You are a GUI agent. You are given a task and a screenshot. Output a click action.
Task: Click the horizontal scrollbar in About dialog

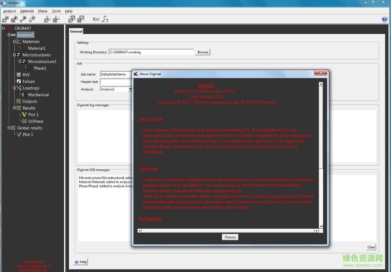[x=228, y=230]
